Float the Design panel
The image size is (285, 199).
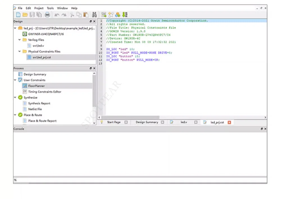coord(90,21)
